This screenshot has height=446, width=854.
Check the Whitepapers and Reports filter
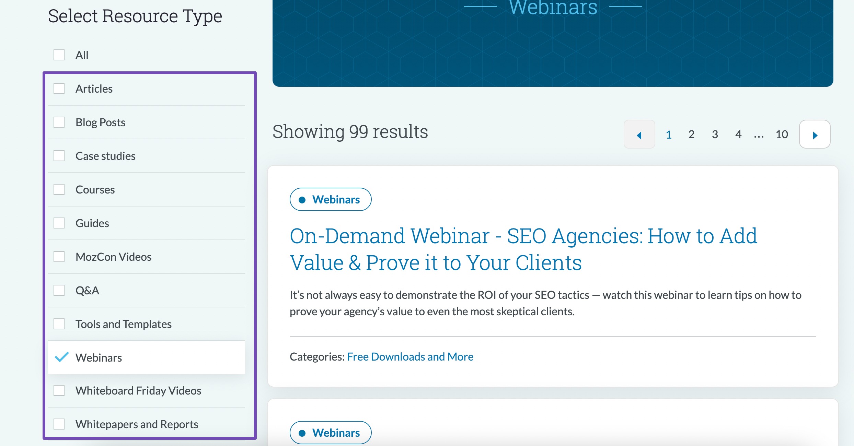[60, 424]
